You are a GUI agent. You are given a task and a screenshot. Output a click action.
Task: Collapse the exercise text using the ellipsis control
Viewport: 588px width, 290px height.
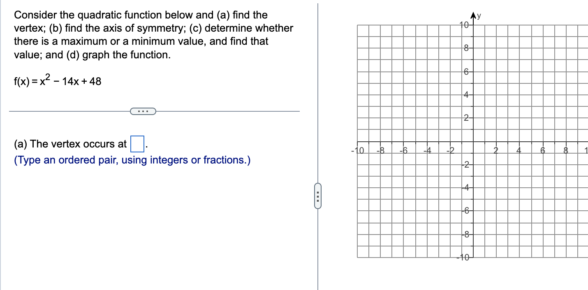(143, 111)
